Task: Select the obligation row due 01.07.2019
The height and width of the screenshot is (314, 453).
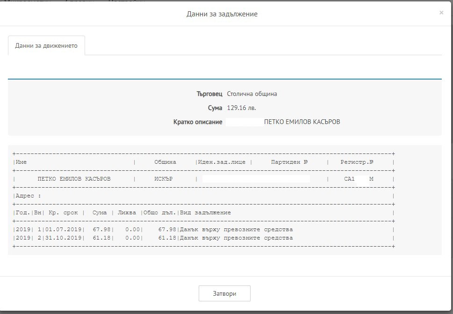Action: 154,229
